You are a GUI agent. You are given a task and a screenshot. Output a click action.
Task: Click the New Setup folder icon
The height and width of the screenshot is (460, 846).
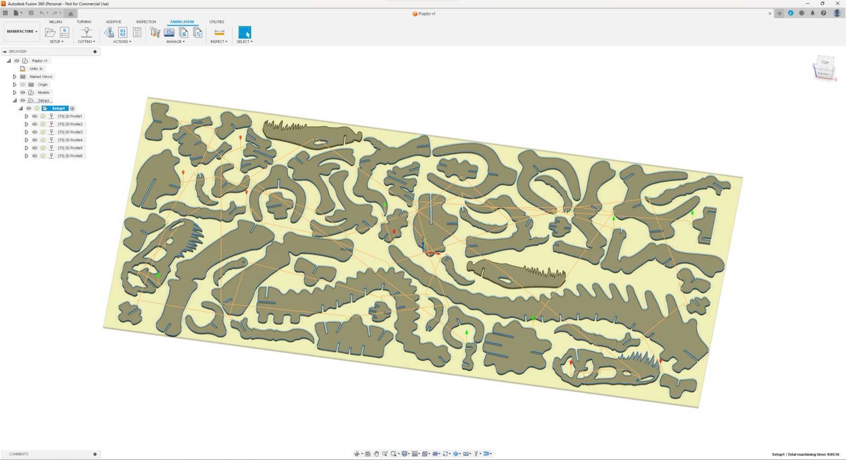tap(50, 32)
